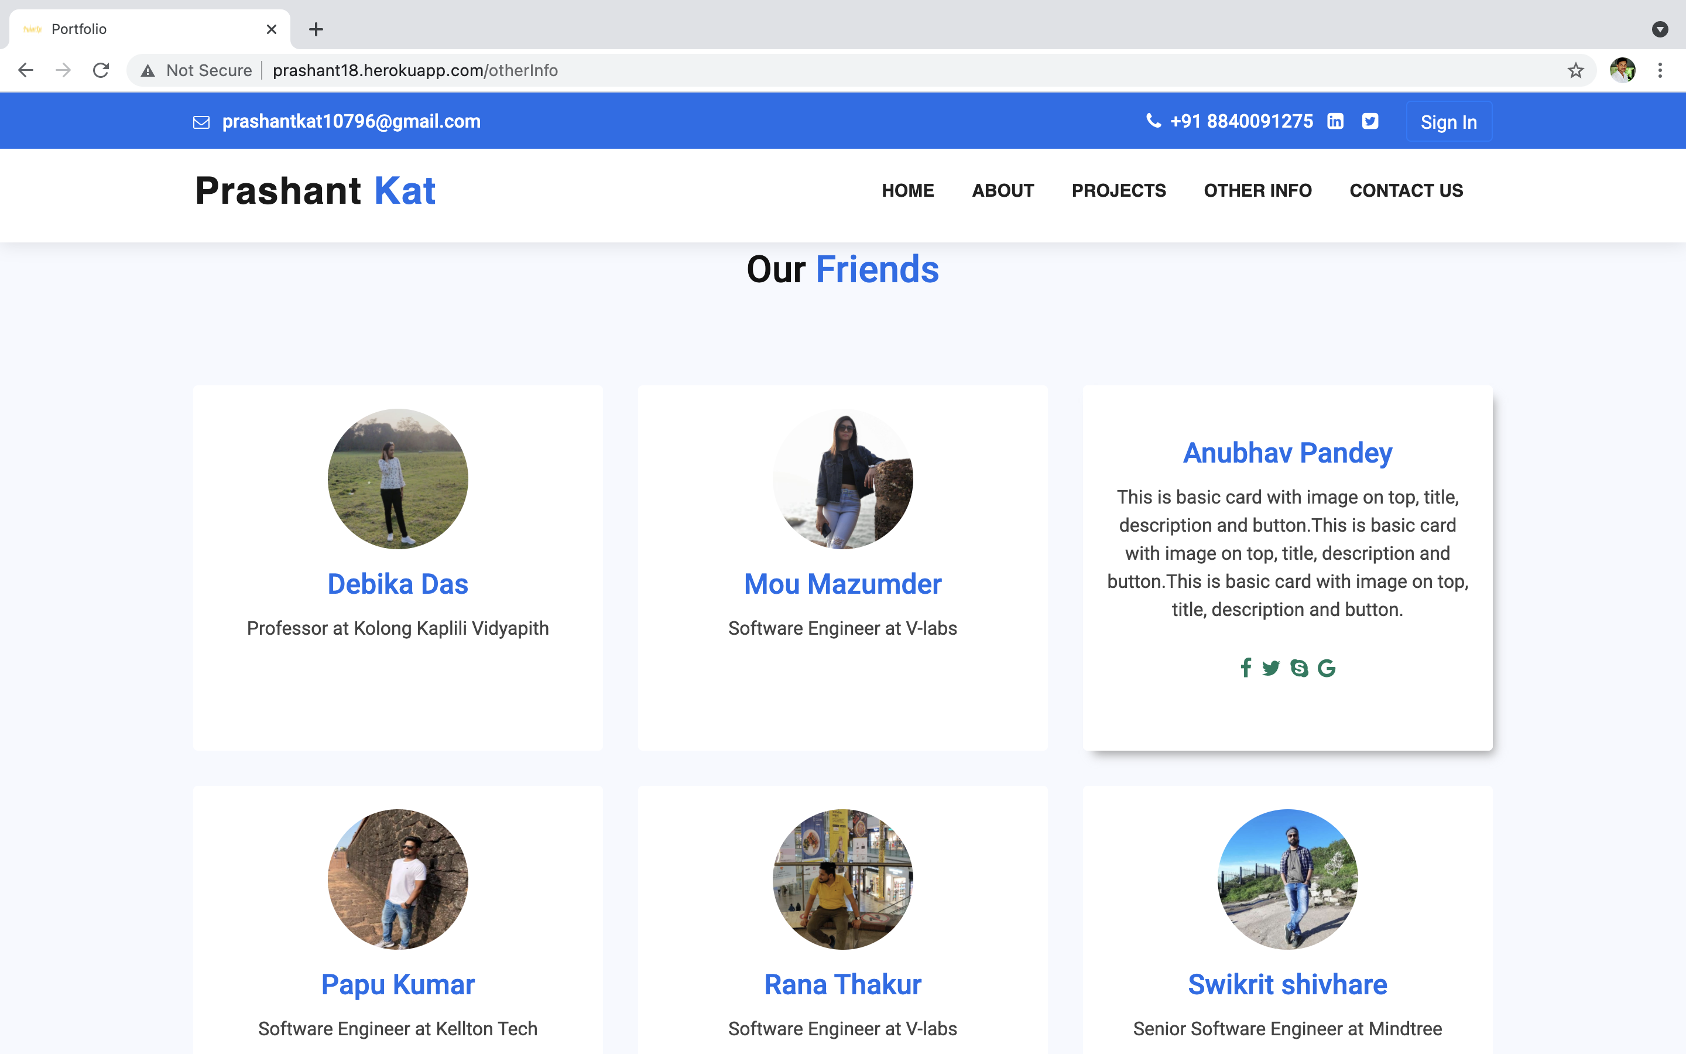This screenshot has height=1054, width=1686.
Task: Open the Chrome profile avatar
Action: (x=1623, y=70)
